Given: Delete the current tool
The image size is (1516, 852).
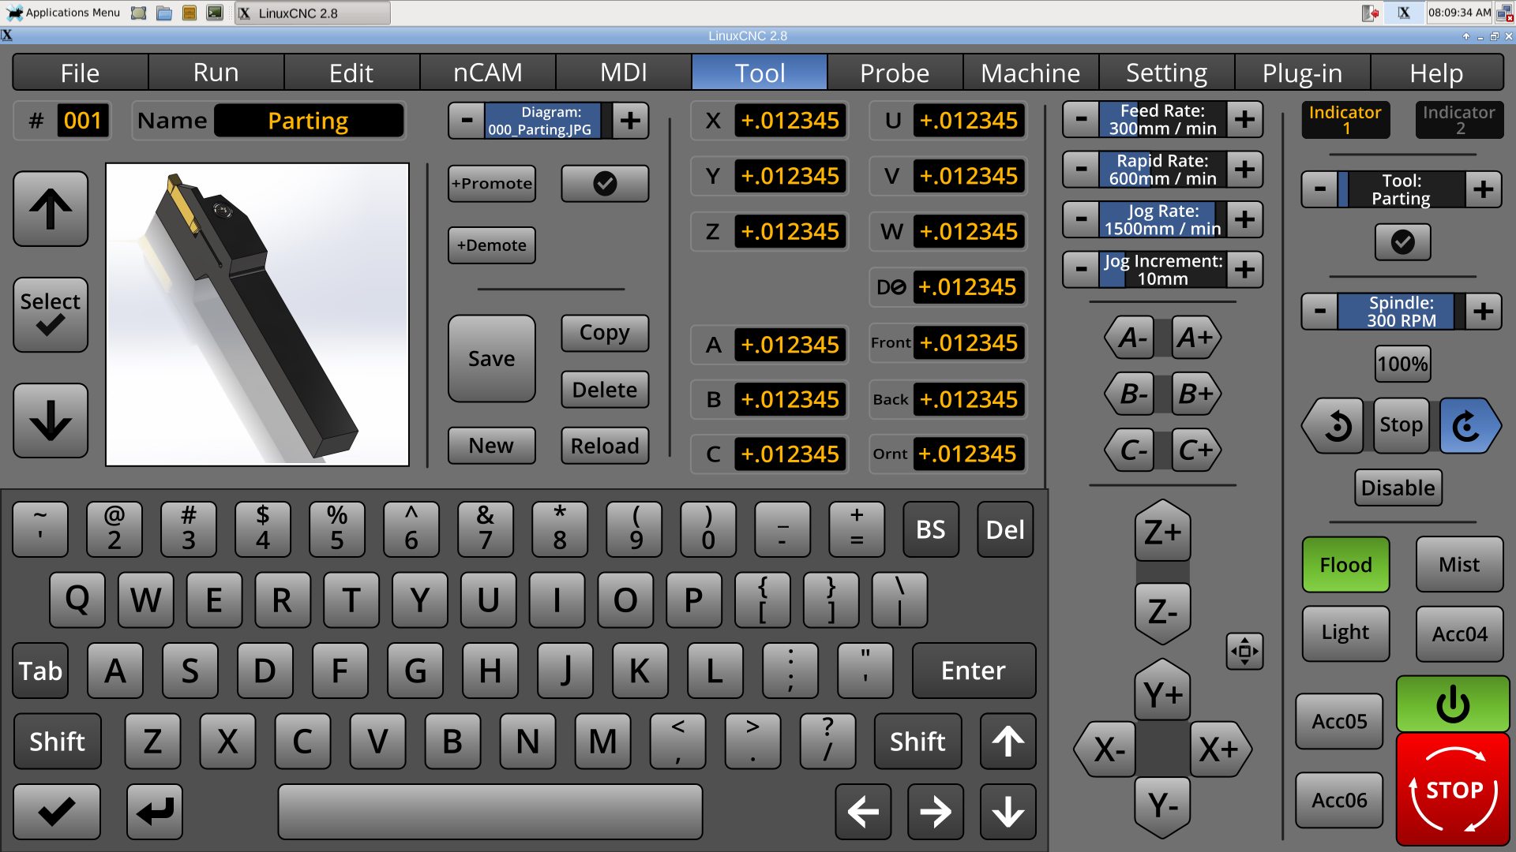Looking at the screenshot, I should click(x=605, y=390).
